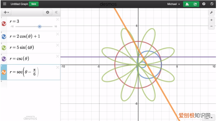Toggle visibility of r = 3 curve
Screen dimensions: 218x121
coord(4,24)
